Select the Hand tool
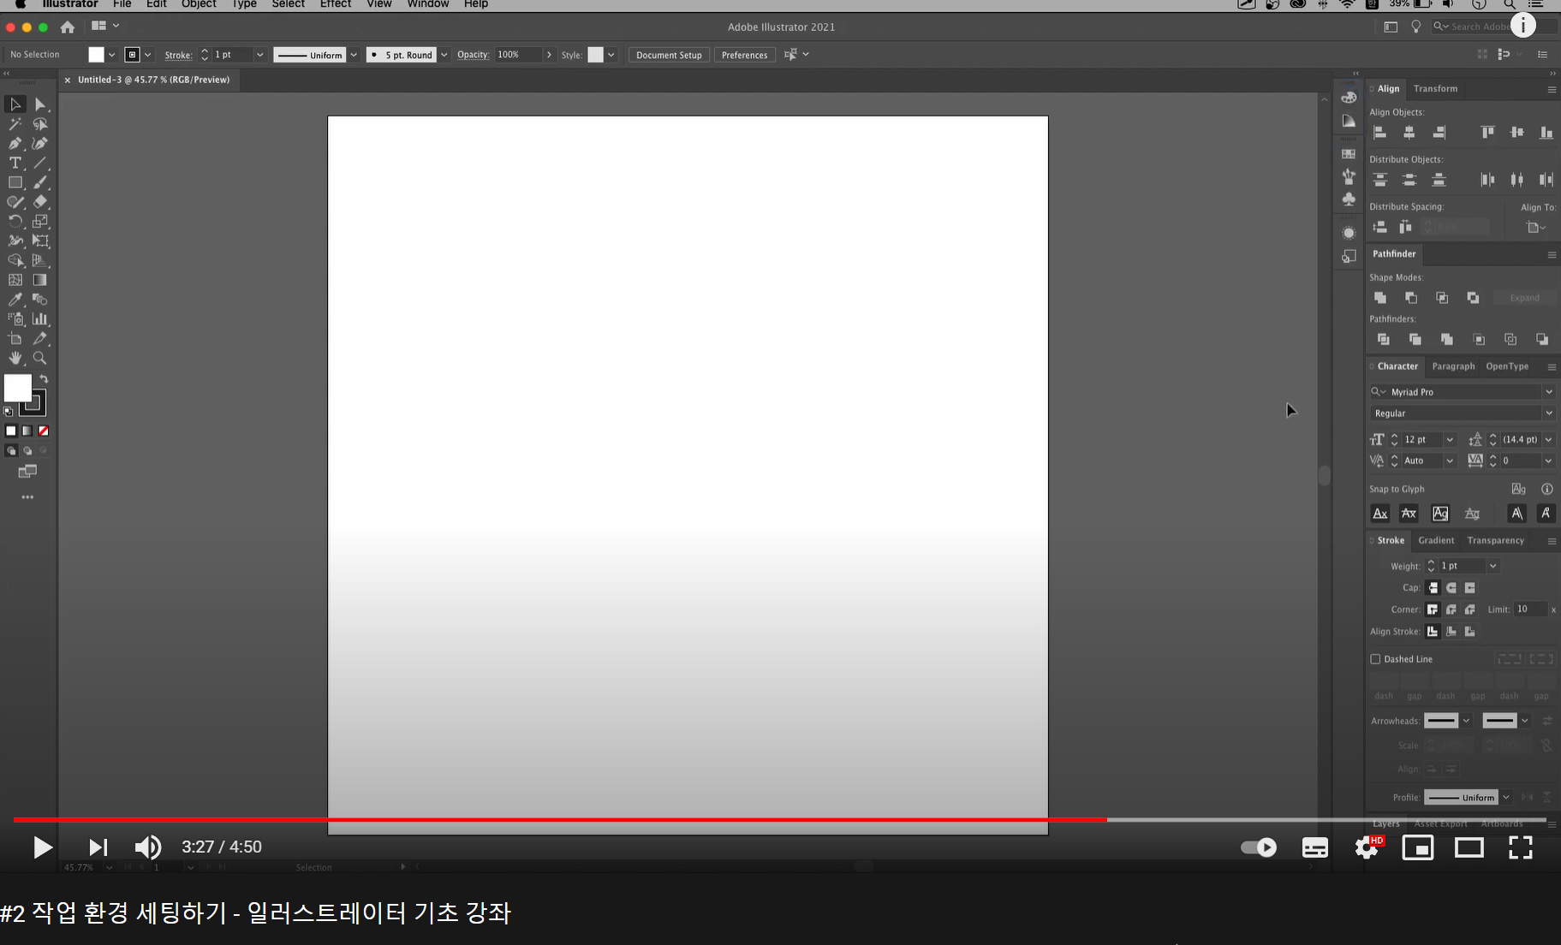Screen dimensions: 1561x945 point(15,358)
